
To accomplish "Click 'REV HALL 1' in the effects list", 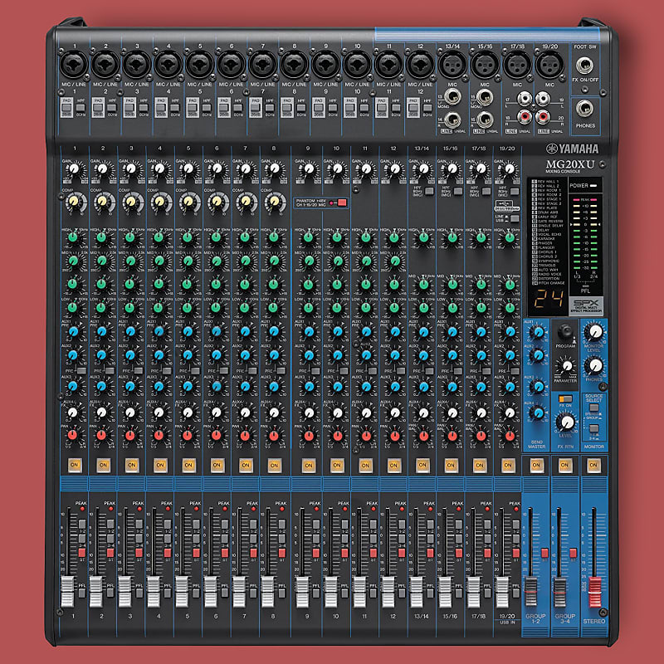I will click(548, 182).
